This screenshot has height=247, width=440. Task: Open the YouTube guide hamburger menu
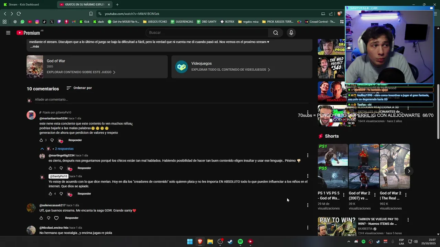8,33
